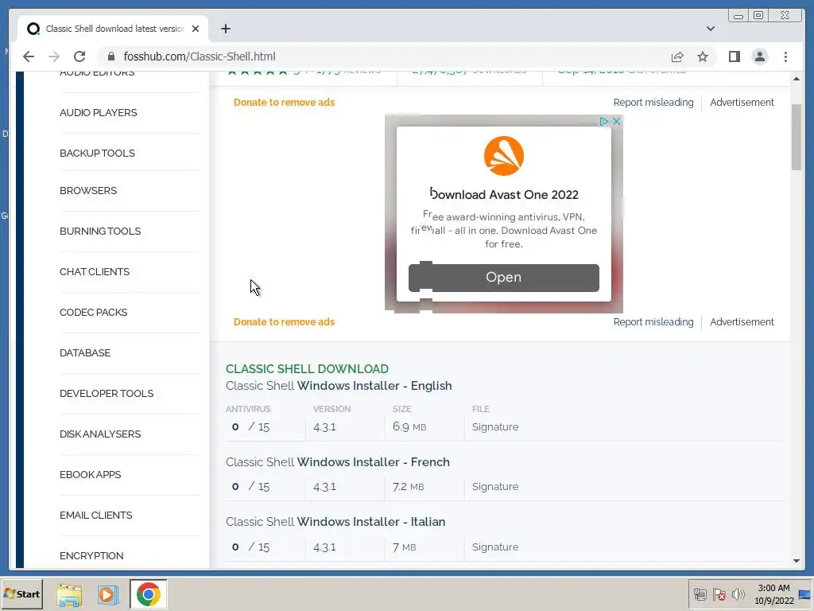
Task: Bookmark this page with the star
Action: 703,56
